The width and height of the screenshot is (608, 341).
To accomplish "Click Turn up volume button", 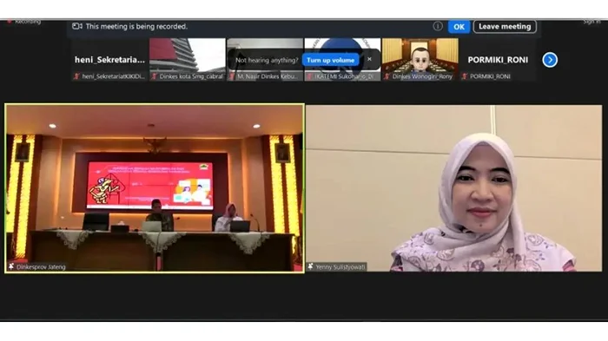I will pos(330,60).
